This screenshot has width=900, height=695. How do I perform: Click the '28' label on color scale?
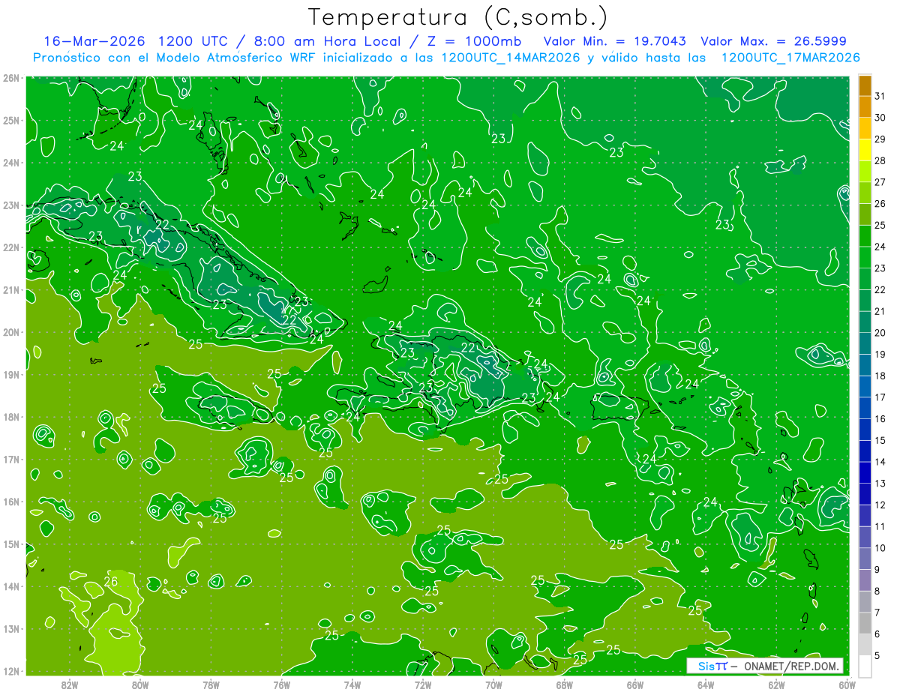tap(880, 160)
